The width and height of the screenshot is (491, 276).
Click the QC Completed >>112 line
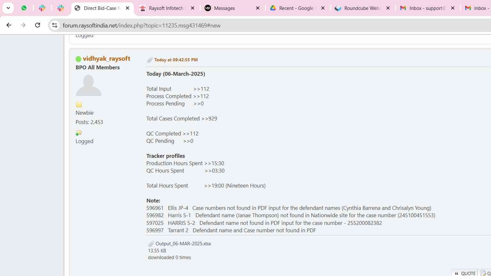(172, 134)
